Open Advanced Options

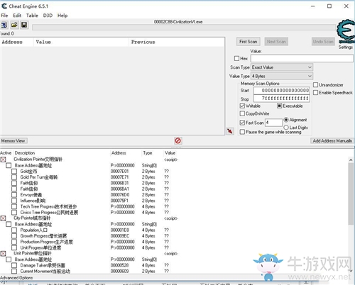pos(16,278)
